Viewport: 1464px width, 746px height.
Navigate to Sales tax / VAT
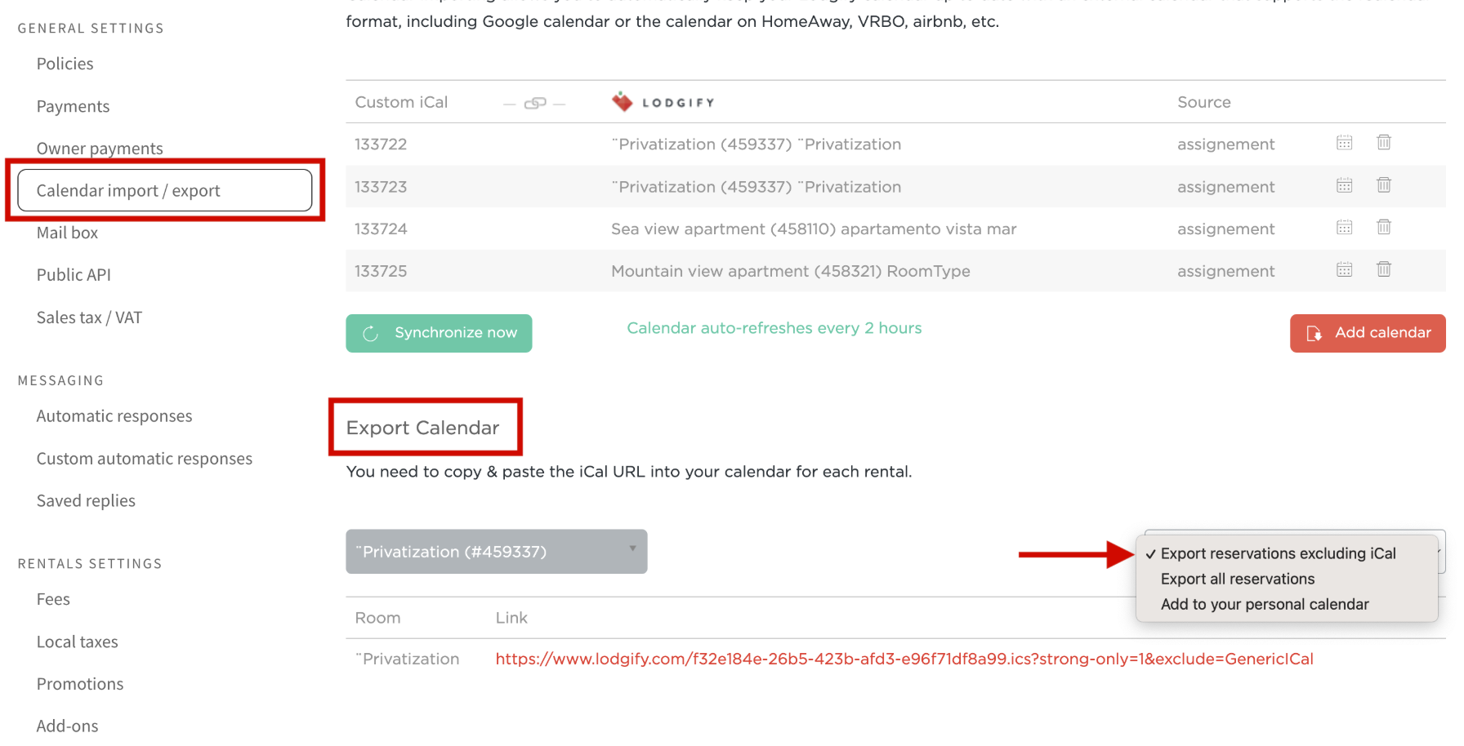(89, 317)
